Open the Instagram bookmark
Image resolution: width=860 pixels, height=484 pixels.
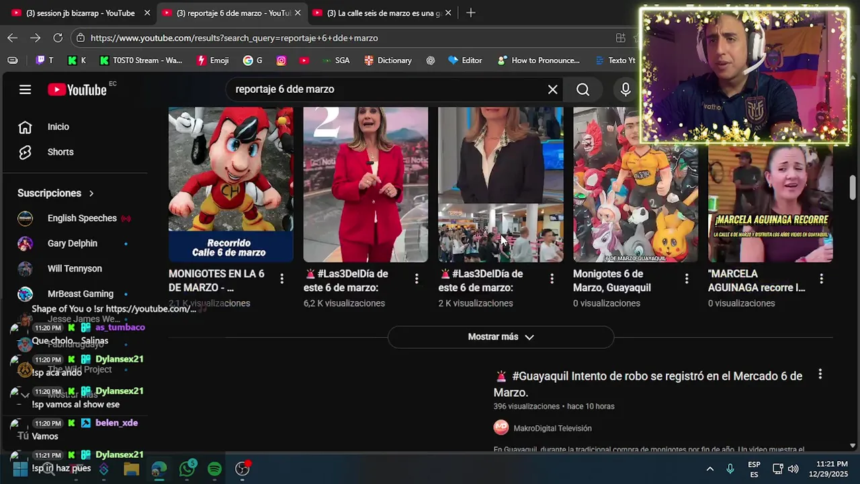point(282,61)
